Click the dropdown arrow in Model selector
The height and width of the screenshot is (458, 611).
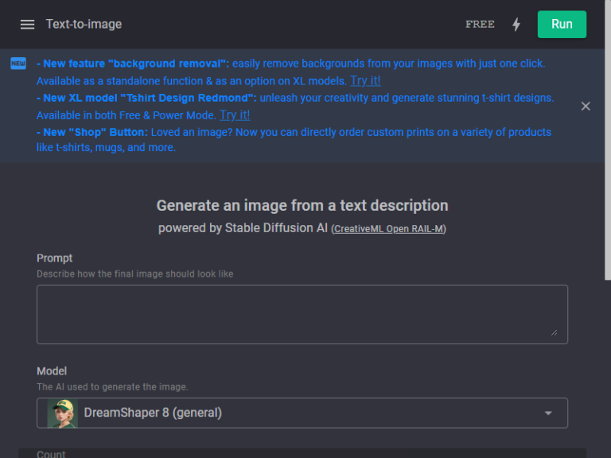point(548,413)
